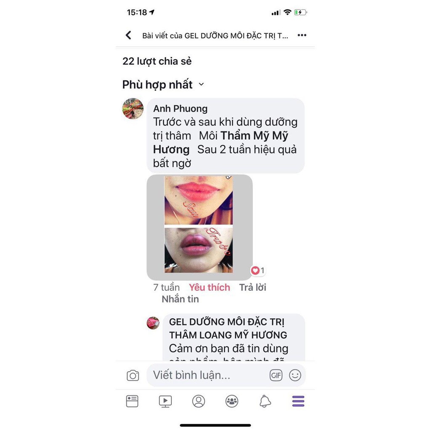
Task: Open the Watch video tab
Action: [x=165, y=401]
